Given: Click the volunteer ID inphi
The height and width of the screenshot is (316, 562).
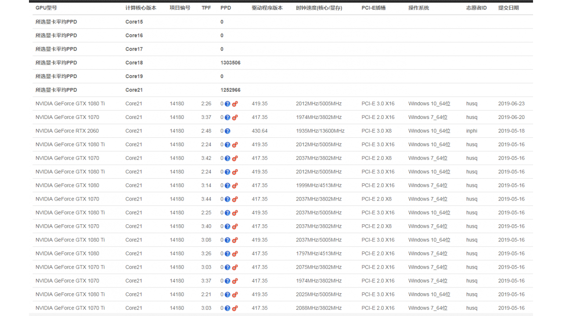Looking at the screenshot, I should point(472,131).
